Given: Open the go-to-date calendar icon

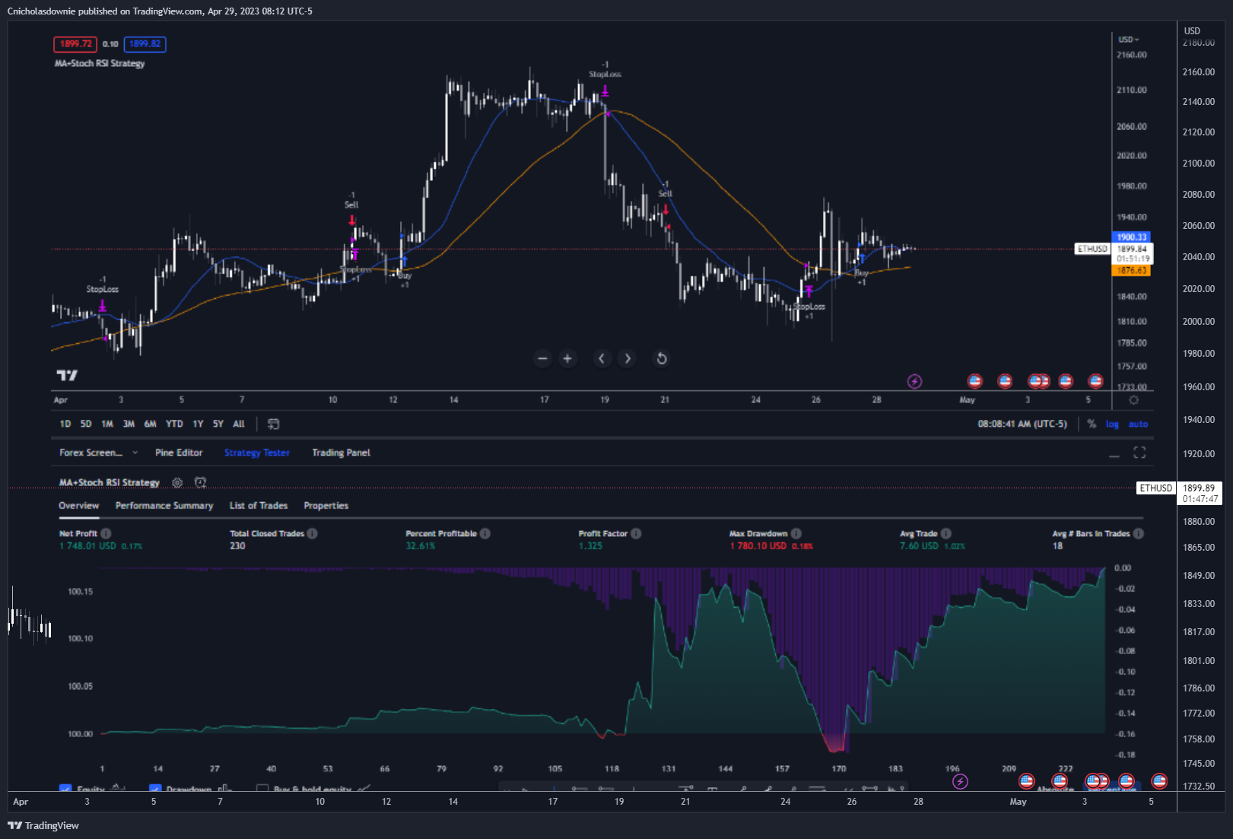Looking at the screenshot, I should click(x=273, y=424).
